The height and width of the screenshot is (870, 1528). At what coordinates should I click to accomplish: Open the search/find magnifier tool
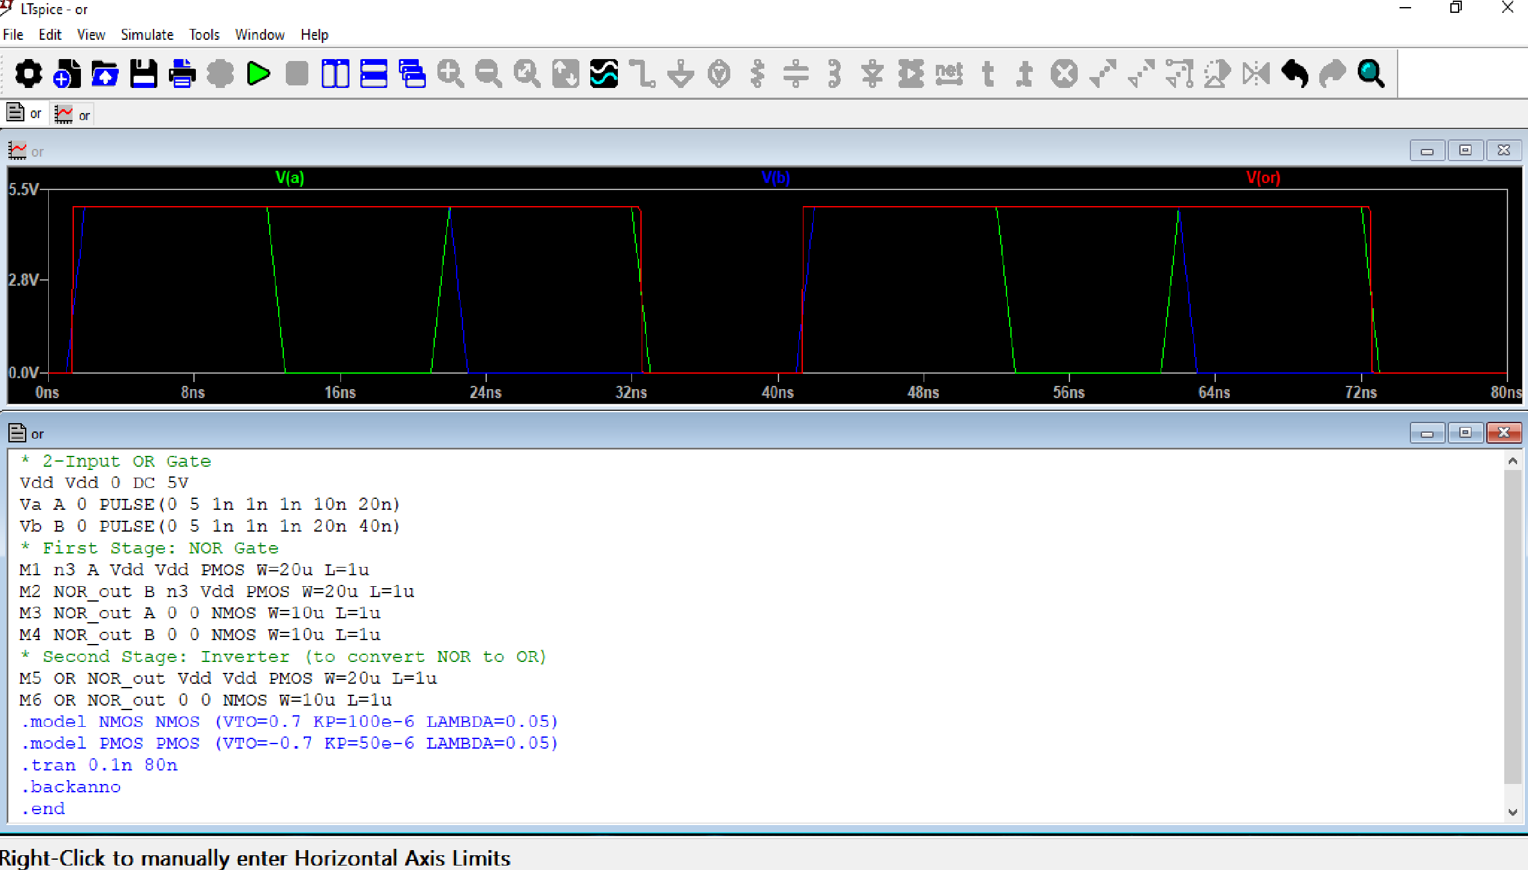(1371, 74)
